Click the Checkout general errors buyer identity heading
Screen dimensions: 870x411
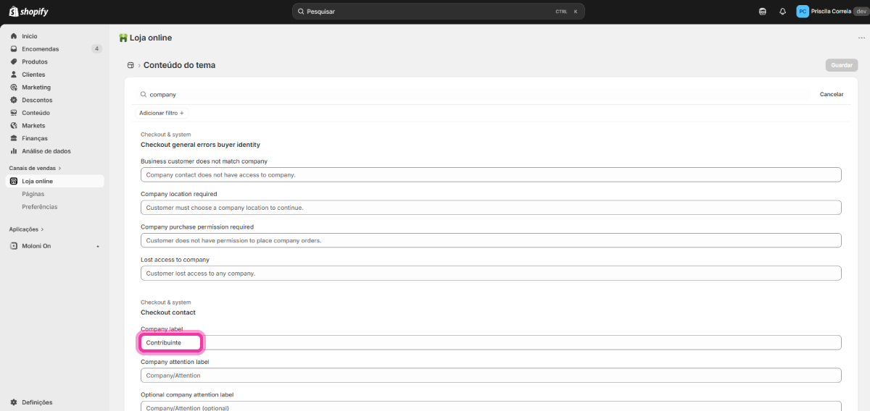tap(200, 145)
